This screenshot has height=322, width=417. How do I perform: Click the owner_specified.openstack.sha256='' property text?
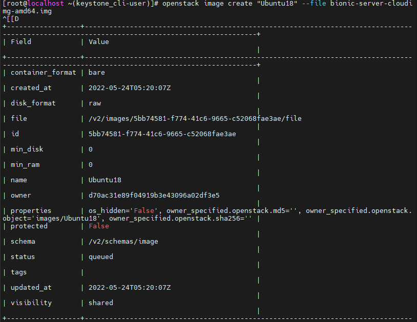pyautogui.click(x=180, y=219)
